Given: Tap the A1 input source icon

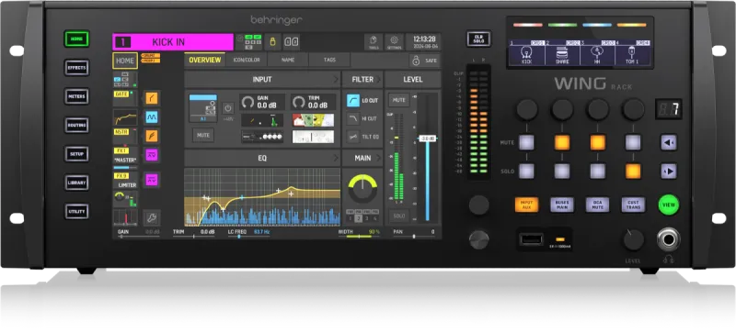Looking at the screenshot, I should pos(203,108).
